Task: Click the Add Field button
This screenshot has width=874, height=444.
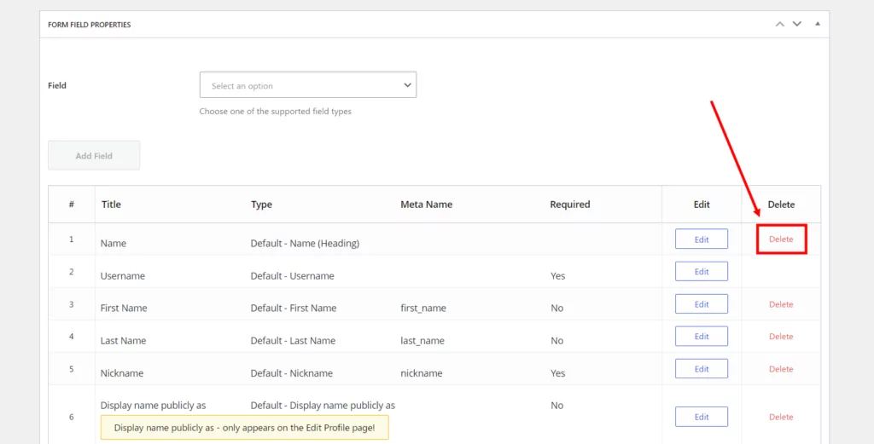Action: click(x=94, y=156)
